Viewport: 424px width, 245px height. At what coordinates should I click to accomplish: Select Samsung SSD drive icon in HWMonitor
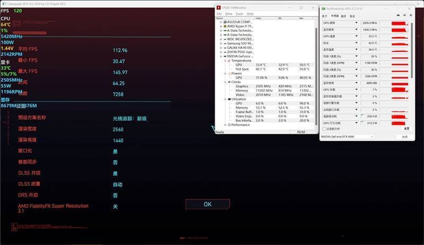(225, 43)
